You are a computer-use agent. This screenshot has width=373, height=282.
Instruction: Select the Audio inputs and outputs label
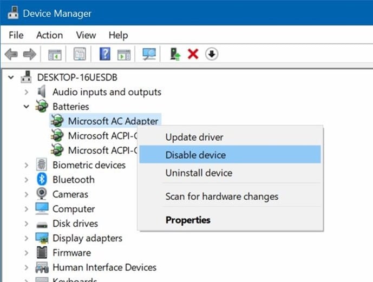[x=107, y=92]
